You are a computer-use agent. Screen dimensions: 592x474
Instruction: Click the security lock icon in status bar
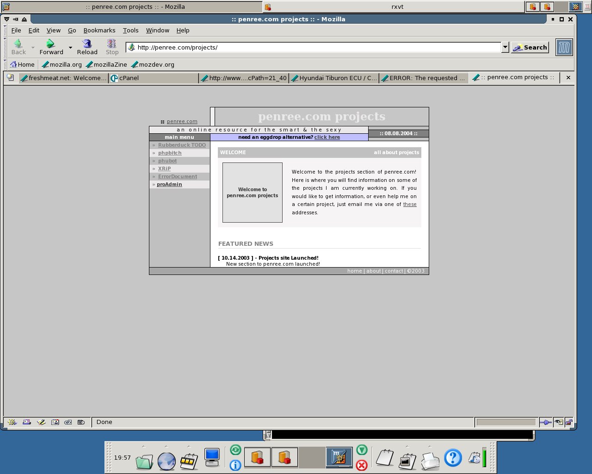tap(569, 422)
